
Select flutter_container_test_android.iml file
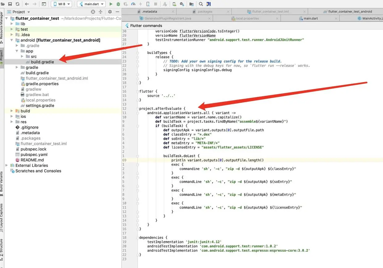click(57, 78)
